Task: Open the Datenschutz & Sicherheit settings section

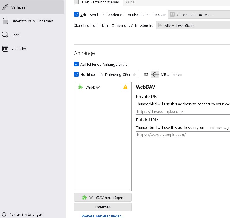Action: [x=32, y=21]
